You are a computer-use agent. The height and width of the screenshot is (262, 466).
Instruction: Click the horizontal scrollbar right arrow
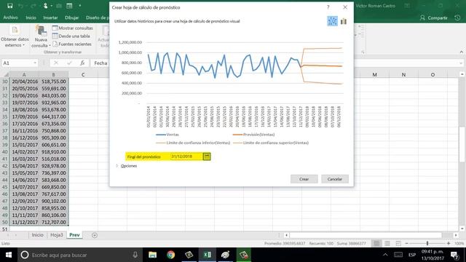456,235
